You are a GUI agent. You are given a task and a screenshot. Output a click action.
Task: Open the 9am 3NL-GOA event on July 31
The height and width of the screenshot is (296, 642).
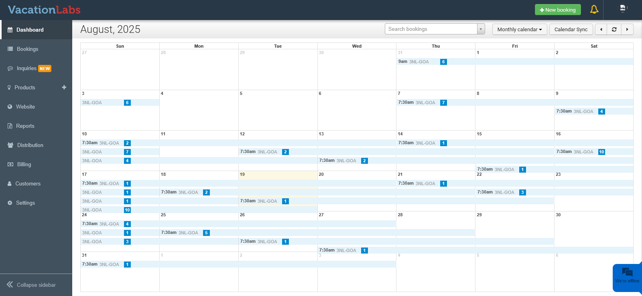419,62
